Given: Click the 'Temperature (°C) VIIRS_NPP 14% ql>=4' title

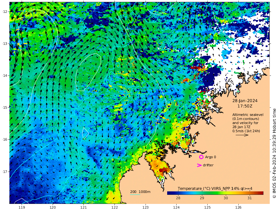Looking at the screenshot, I should click(x=215, y=189).
